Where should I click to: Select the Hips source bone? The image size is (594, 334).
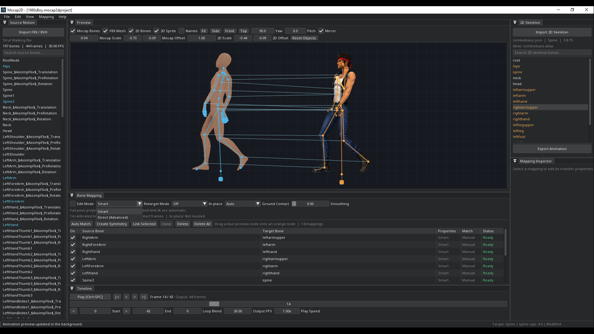click(x=6, y=66)
